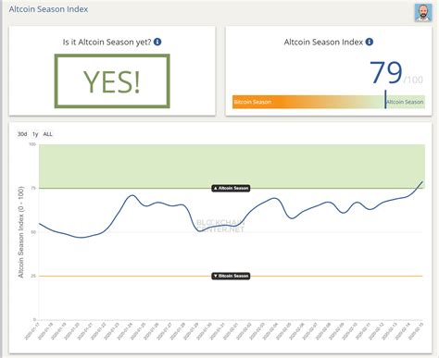Viewport: 439px width, 358px height.
Task: Click the chart line peak near 2020-01-24
Action: [x=132, y=195]
